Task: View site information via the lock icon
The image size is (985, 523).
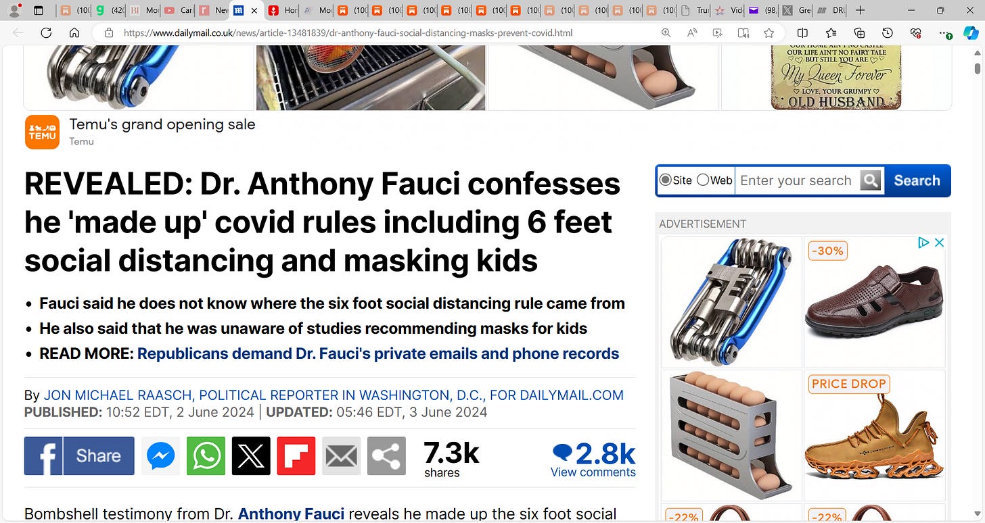Action: [x=108, y=32]
